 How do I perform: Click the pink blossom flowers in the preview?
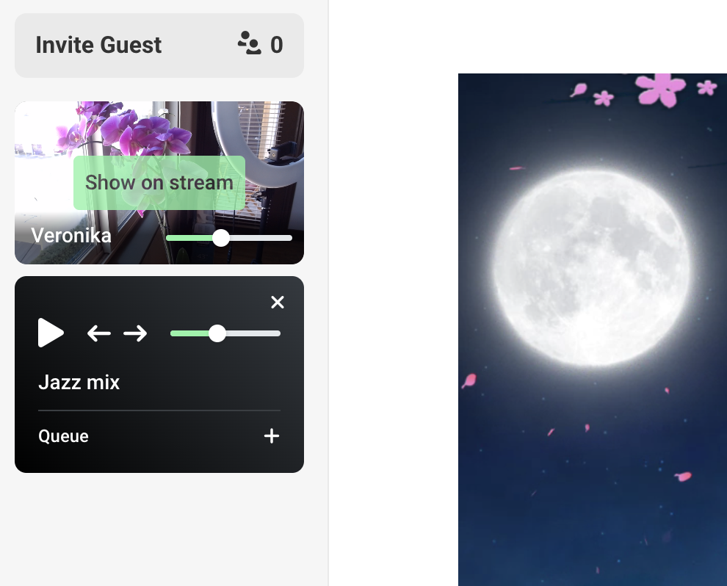(660, 89)
